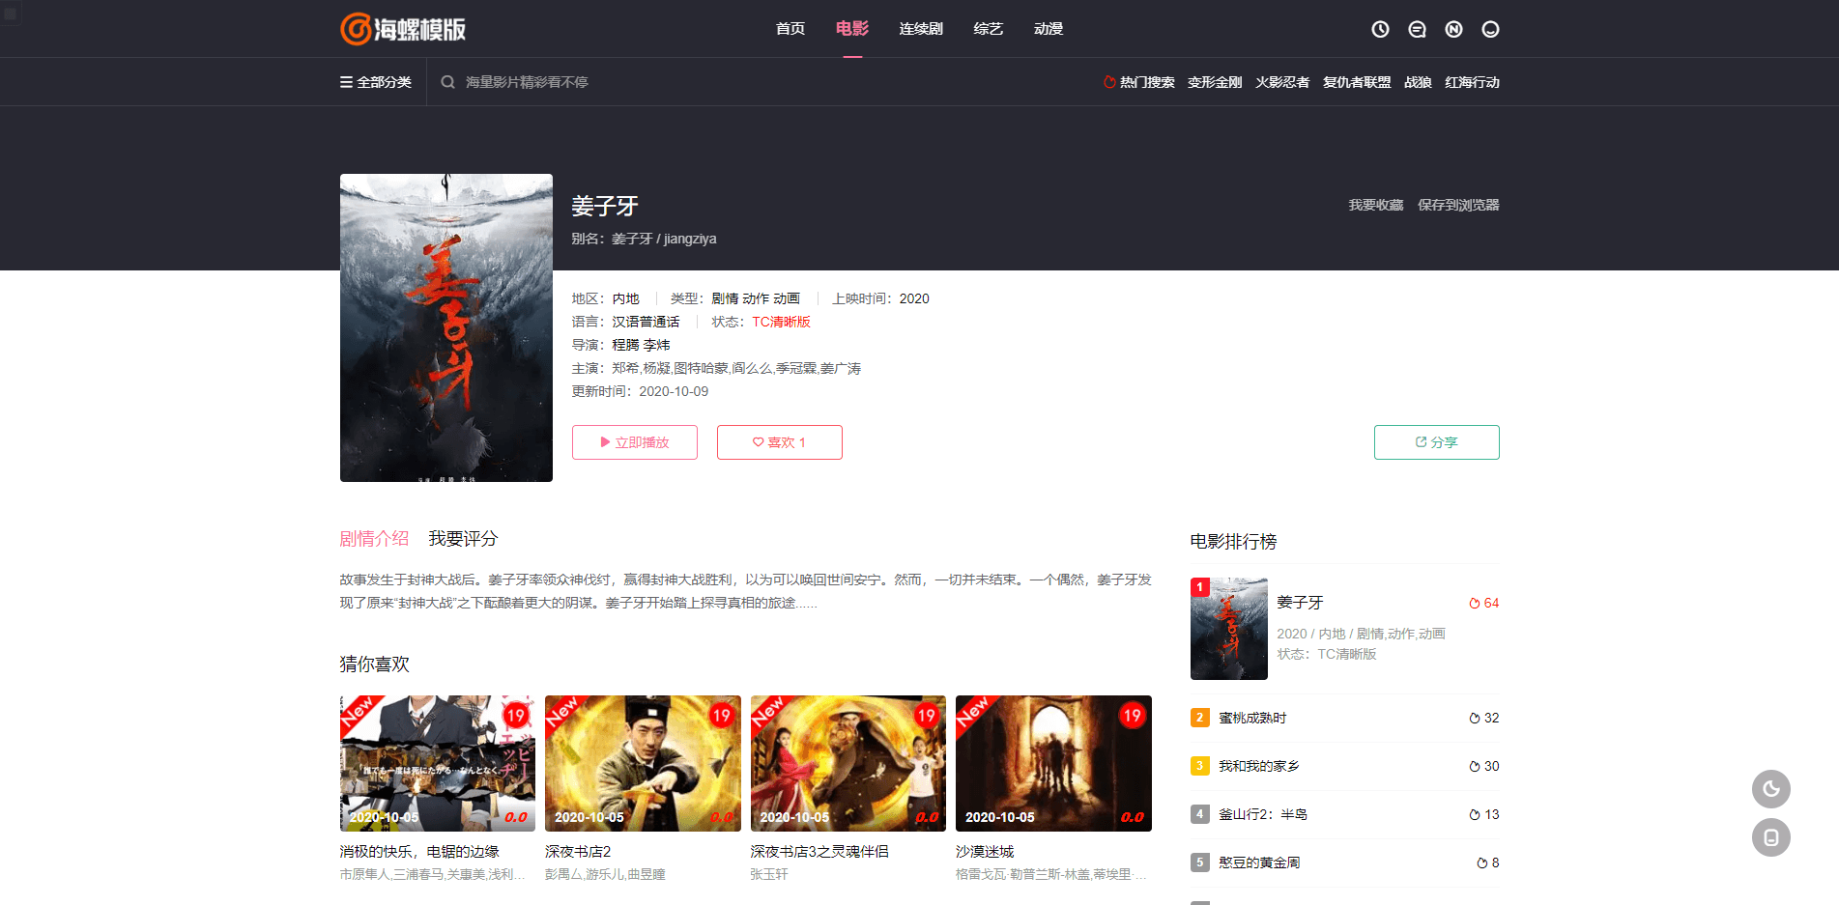The height and width of the screenshot is (905, 1839).
Task: Open the 综艺 navigation item
Action: point(989,29)
